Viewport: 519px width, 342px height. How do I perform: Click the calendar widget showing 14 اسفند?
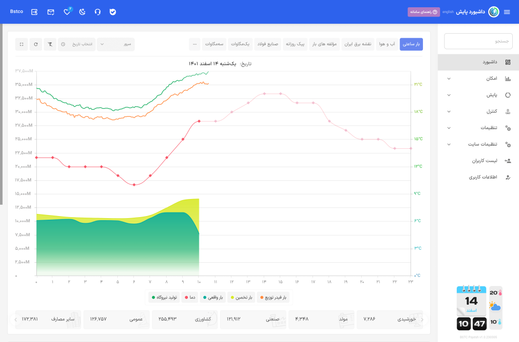click(471, 301)
